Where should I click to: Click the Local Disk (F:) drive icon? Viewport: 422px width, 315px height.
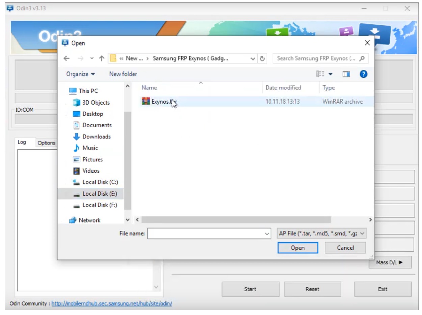coord(77,205)
